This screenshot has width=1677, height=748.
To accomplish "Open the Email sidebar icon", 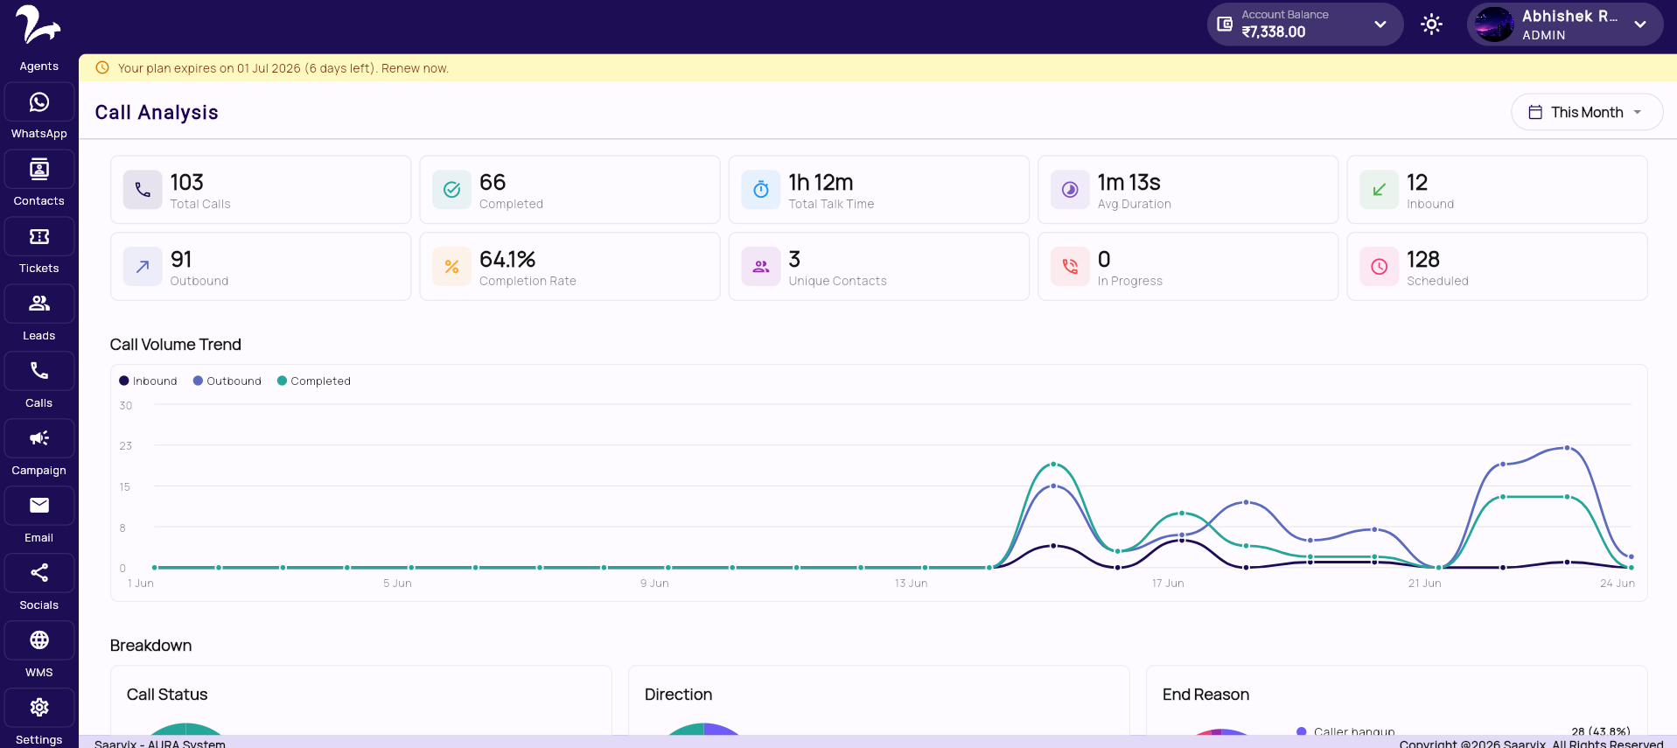I will [x=39, y=507].
